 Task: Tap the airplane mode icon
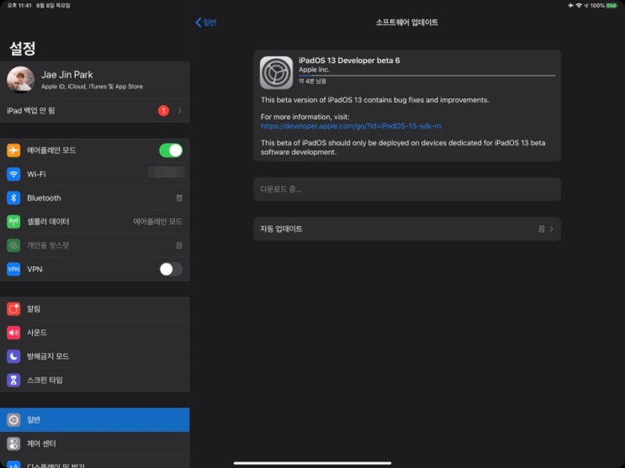click(13, 150)
